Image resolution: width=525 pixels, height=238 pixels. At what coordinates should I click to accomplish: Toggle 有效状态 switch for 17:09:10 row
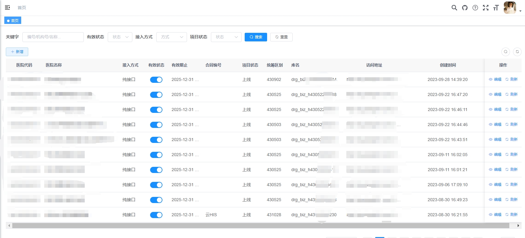coord(156,185)
